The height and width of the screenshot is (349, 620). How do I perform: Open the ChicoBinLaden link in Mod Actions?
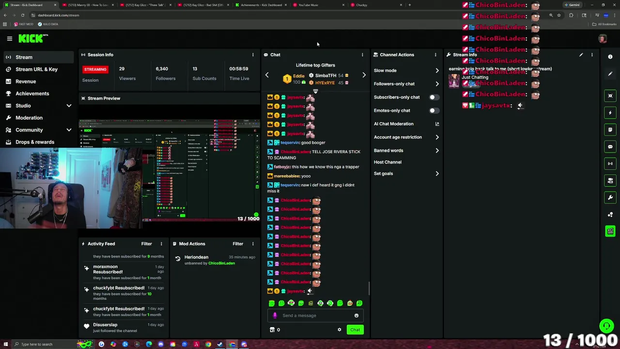click(221, 263)
